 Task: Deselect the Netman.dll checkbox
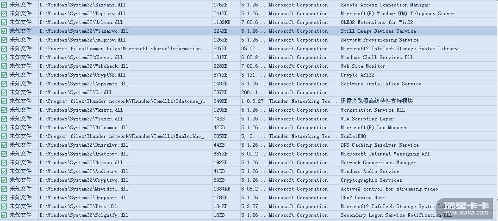pos(4,162)
